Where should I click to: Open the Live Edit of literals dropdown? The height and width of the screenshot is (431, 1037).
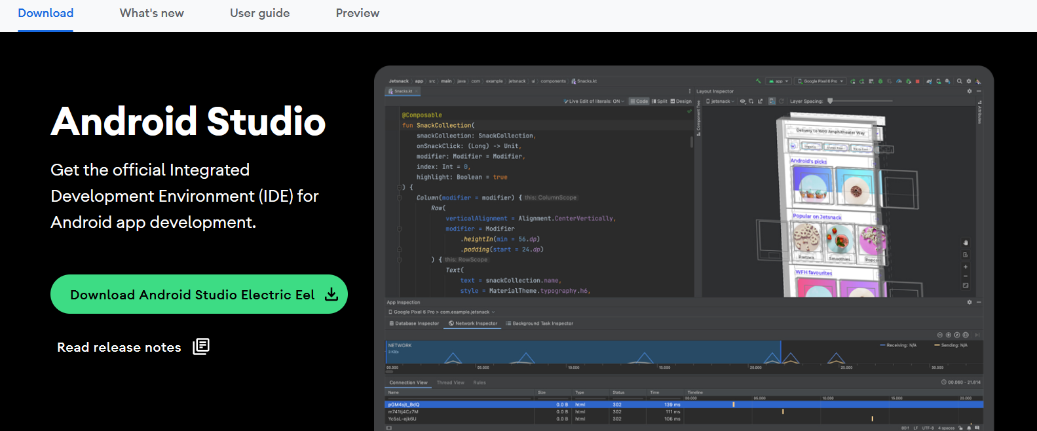[x=594, y=102]
